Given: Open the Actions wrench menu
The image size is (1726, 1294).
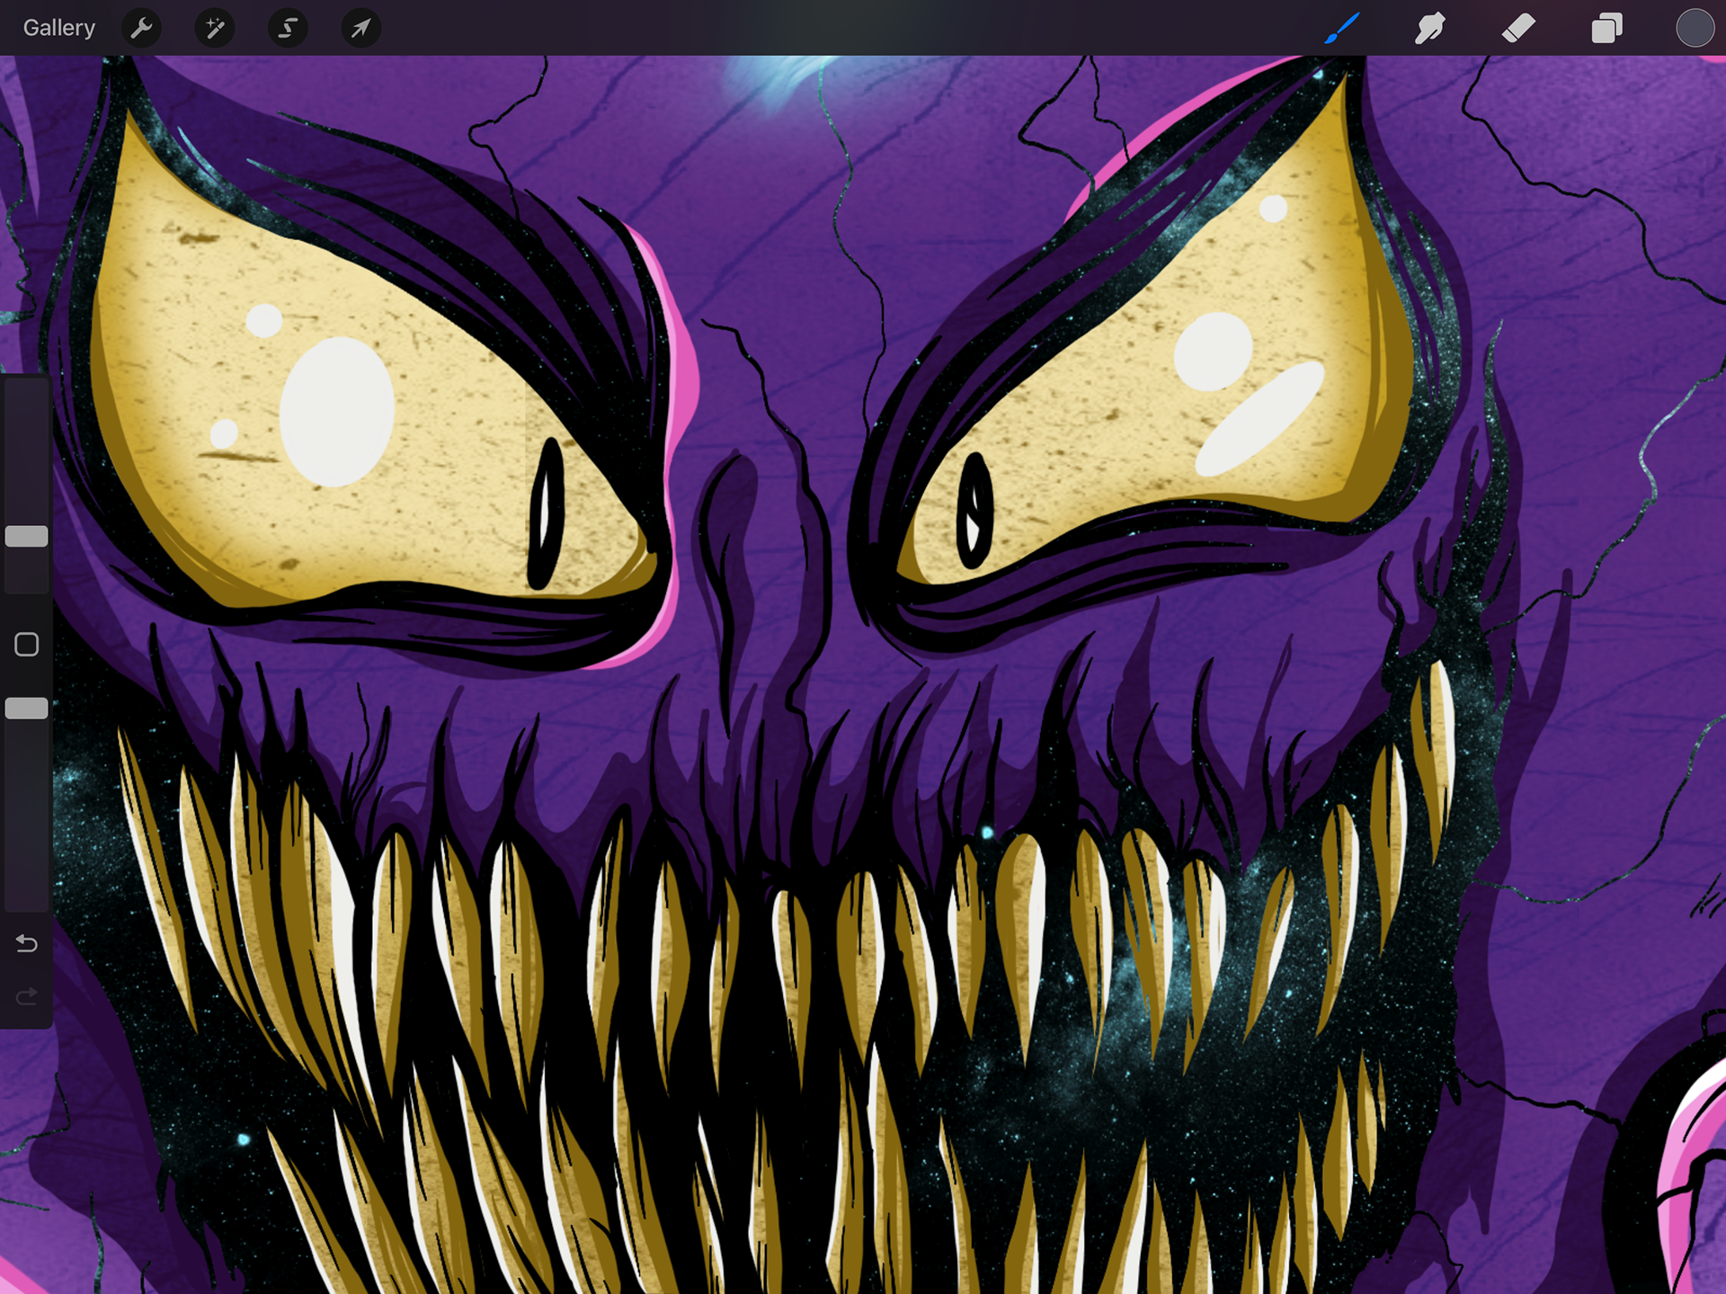Looking at the screenshot, I should pos(141,28).
